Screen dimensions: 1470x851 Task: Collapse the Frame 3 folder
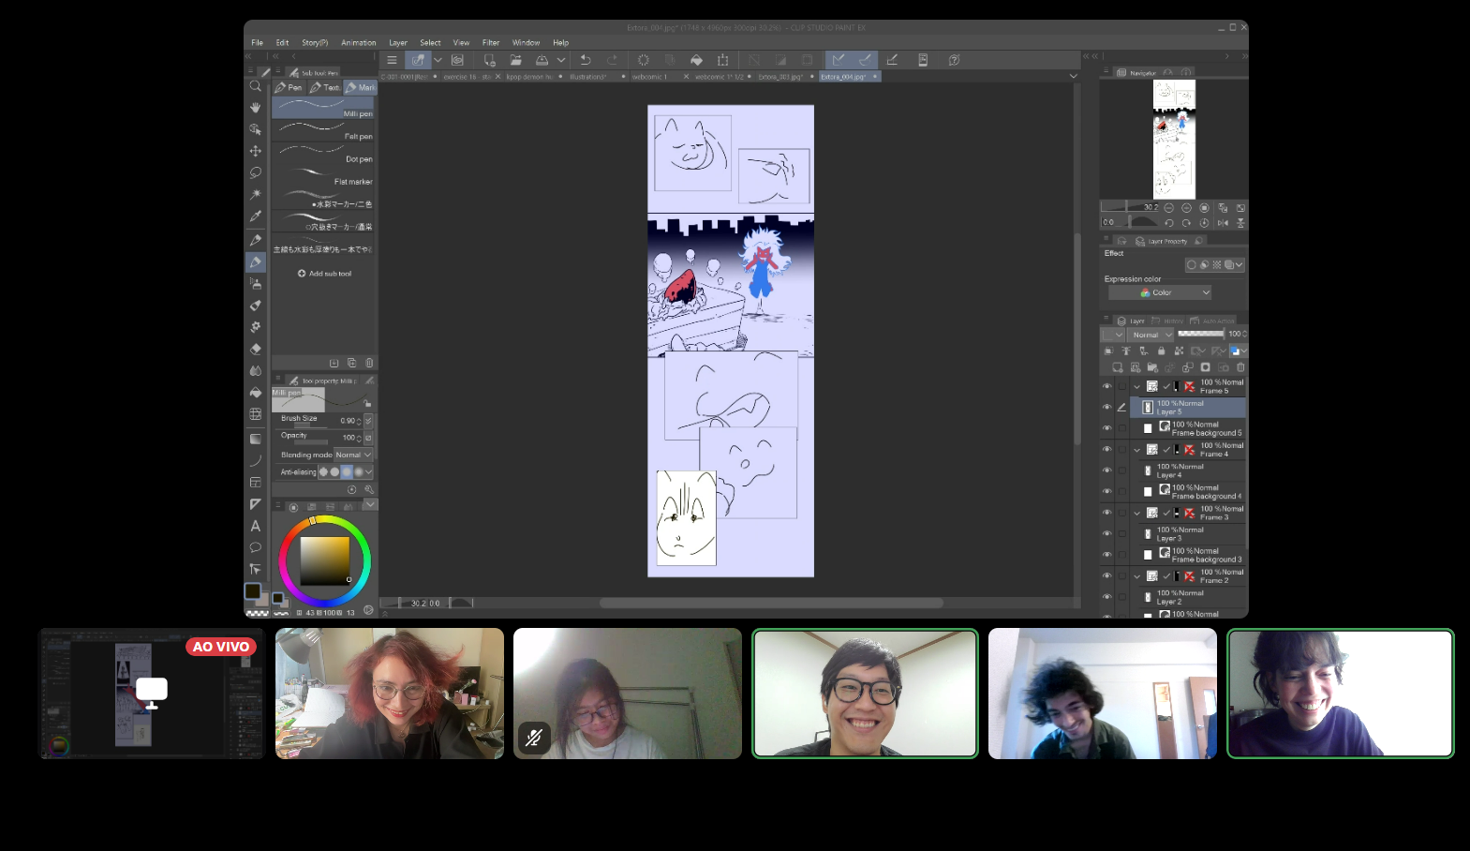pos(1137,513)
